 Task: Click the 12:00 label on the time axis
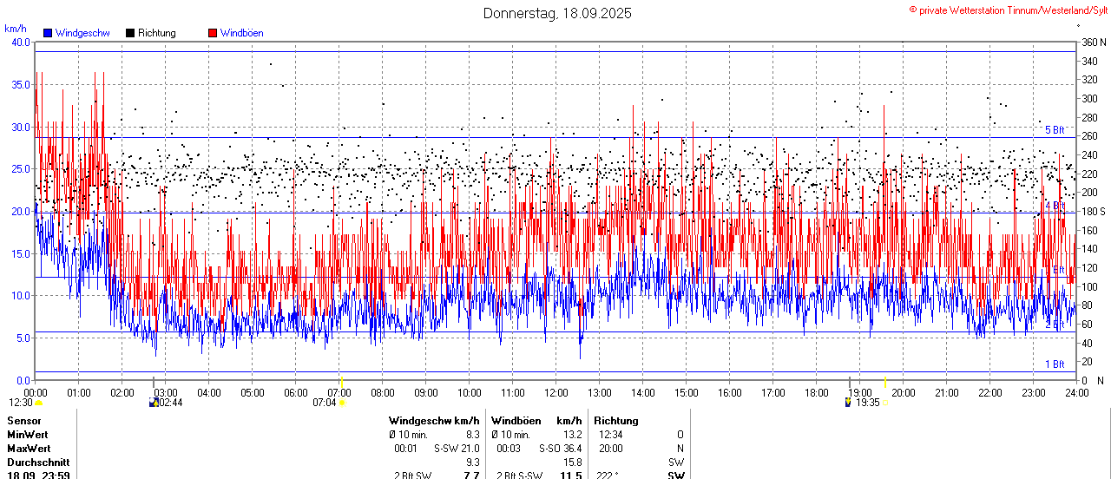click(555, 392)
